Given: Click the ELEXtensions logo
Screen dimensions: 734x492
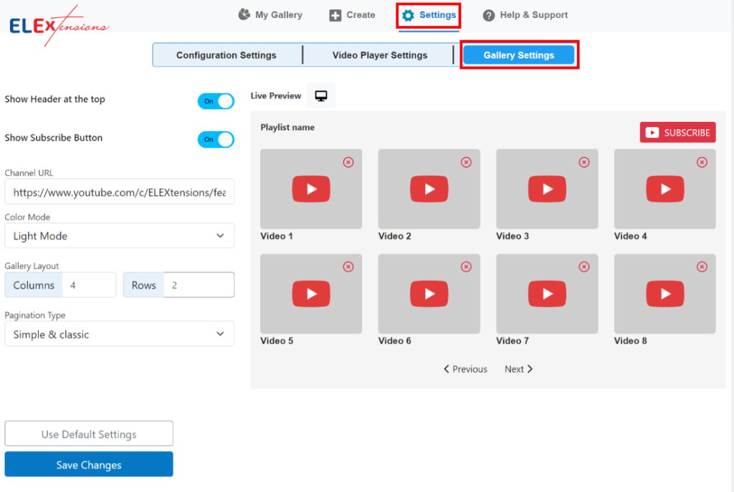Looking at the screenshot, I should 59,27.
